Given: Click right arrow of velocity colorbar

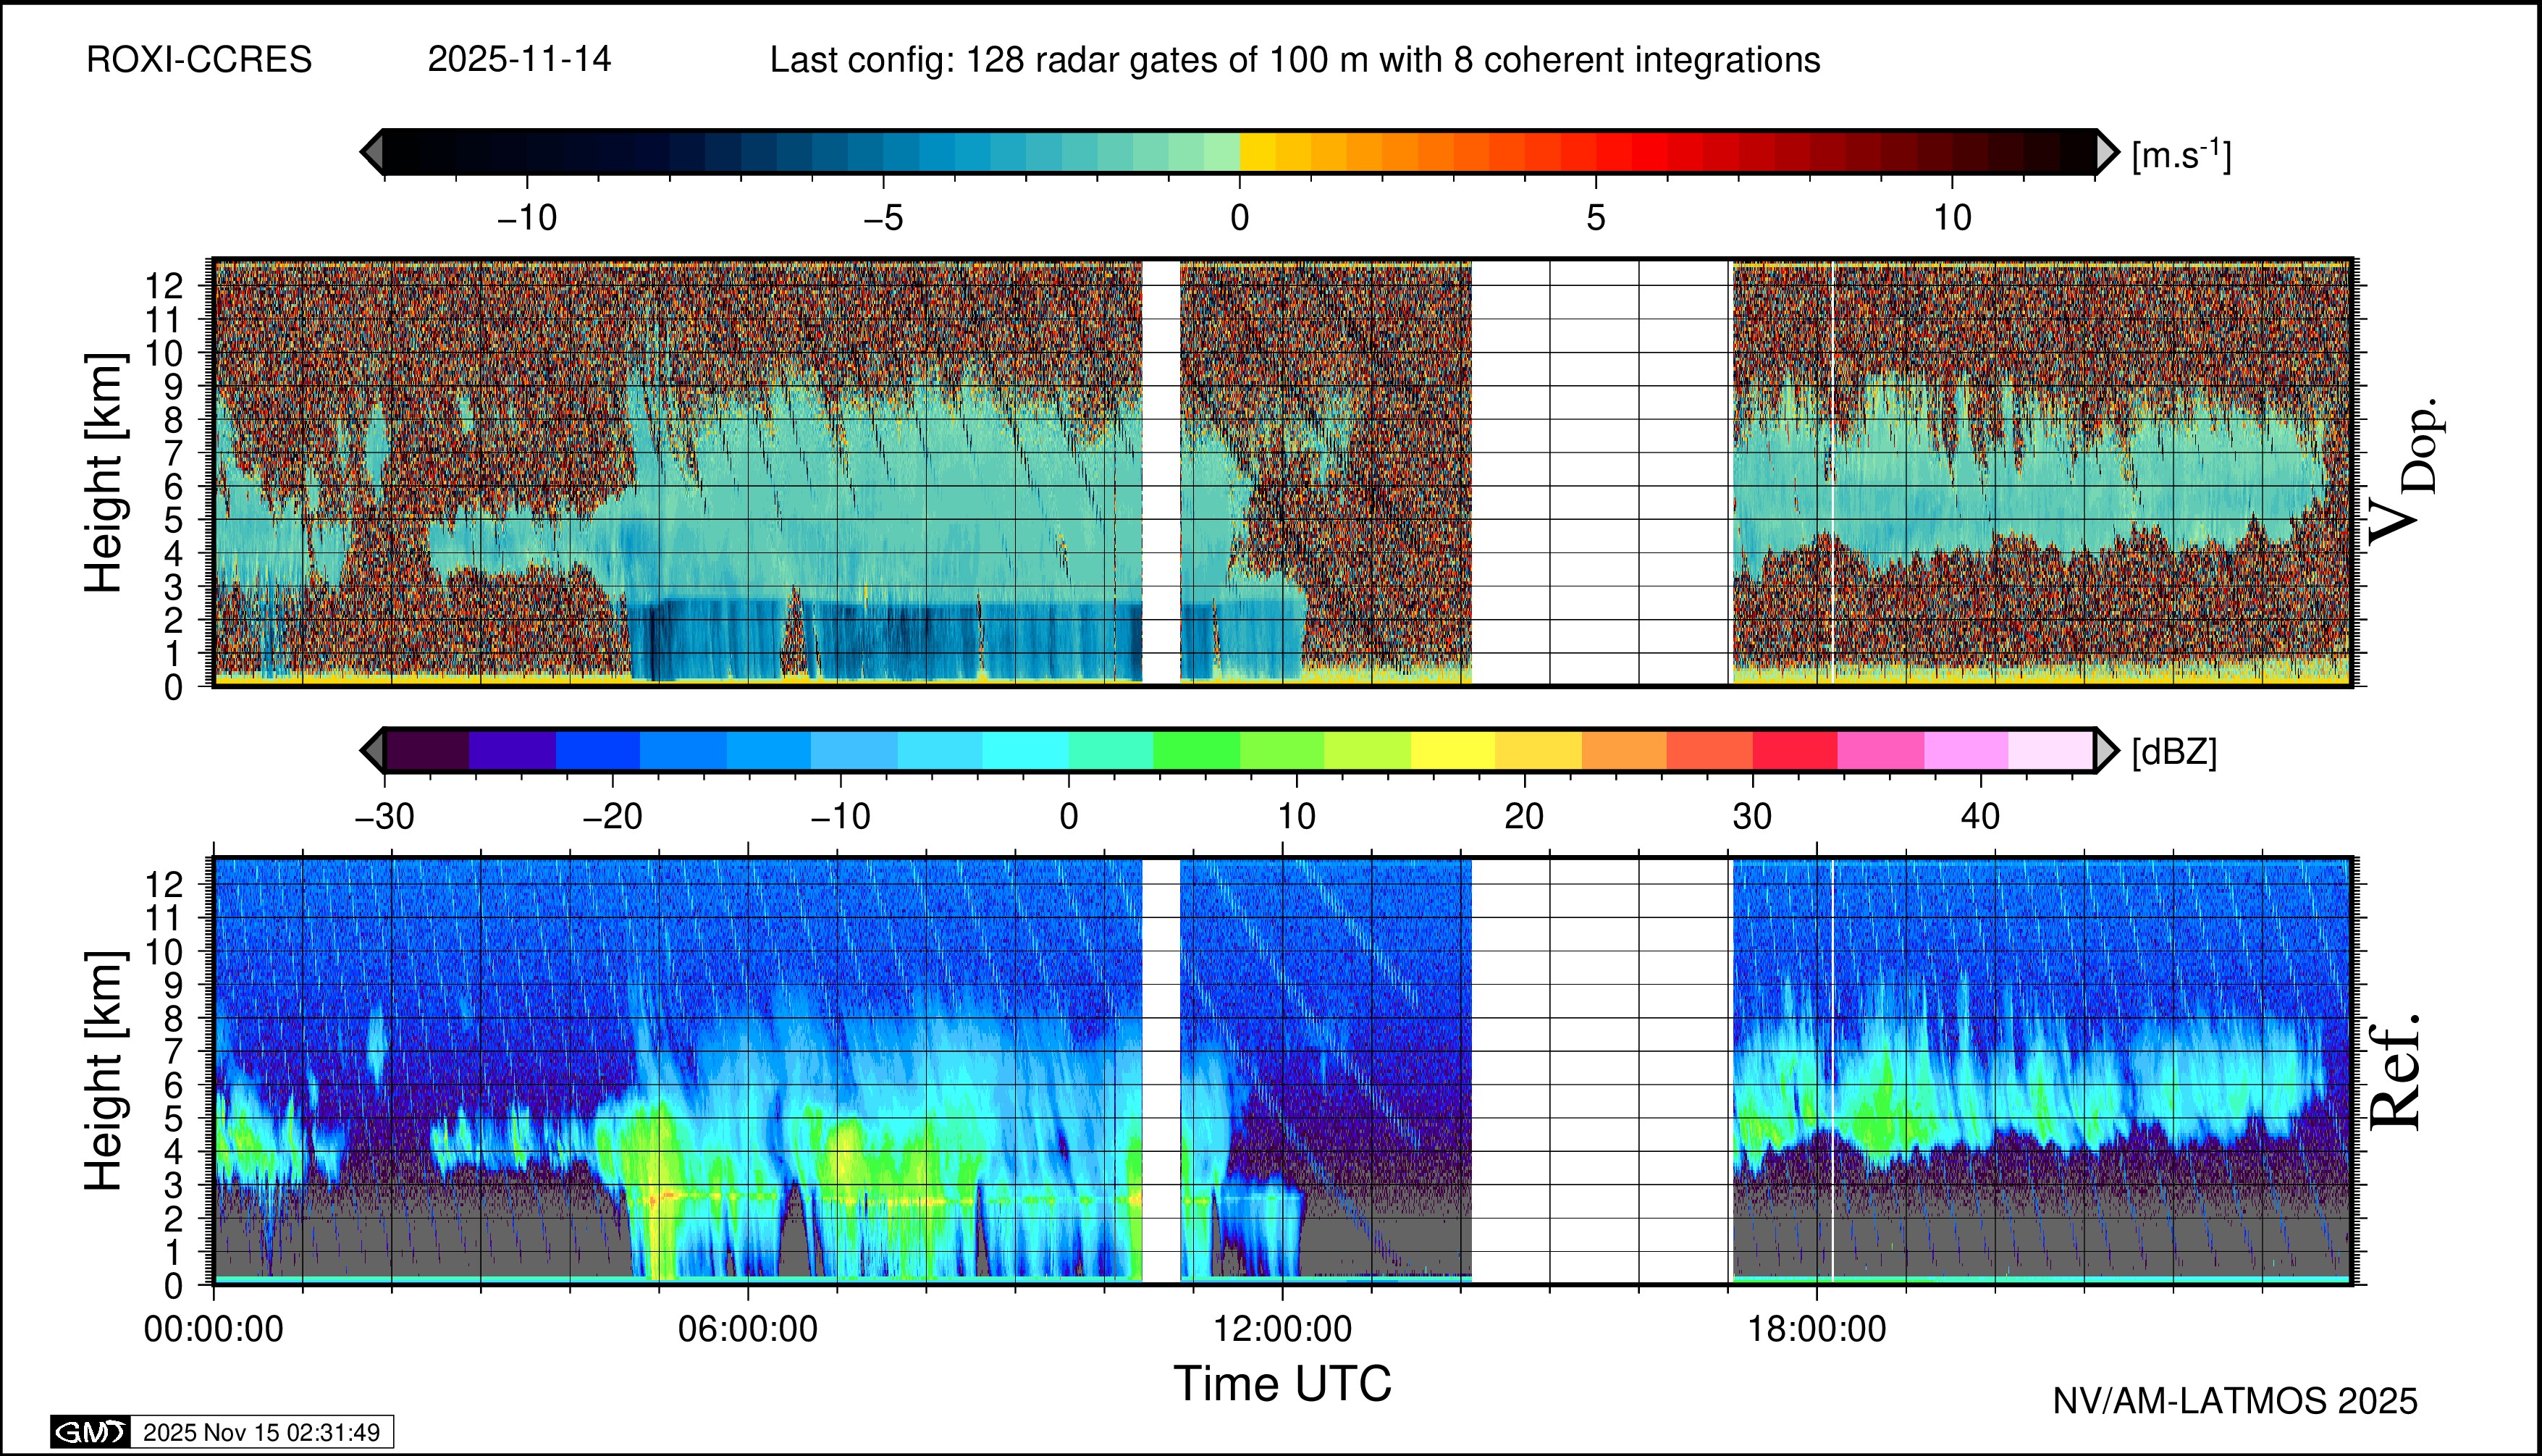Looking at the screenshot, I should click(2107, 152).
